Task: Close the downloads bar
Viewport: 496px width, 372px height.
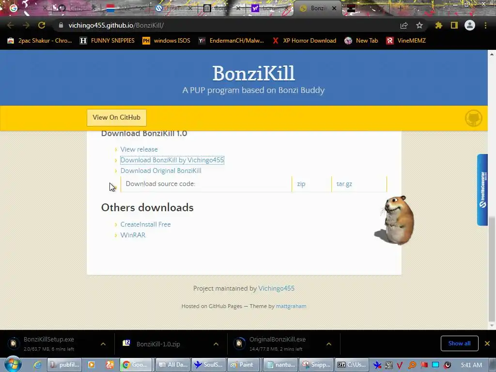Action: click(x=487, y=343)
